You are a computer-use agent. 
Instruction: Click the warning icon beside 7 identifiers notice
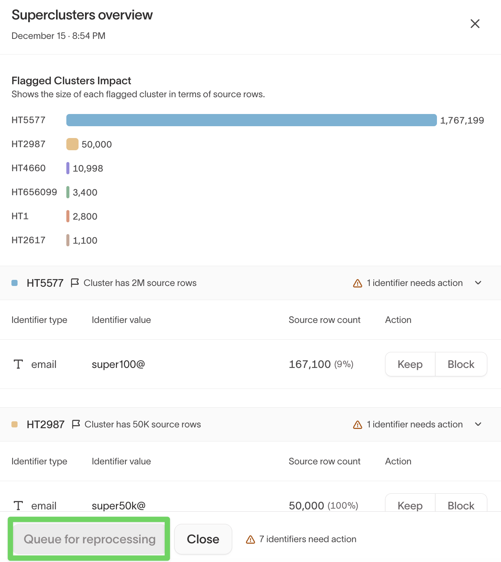(x=250, y=540)
